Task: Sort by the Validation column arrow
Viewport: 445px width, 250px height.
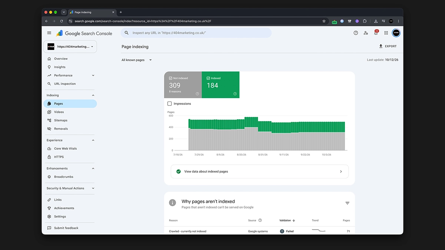Action: 294,220
